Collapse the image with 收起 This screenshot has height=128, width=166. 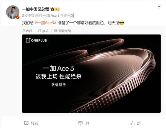click(27, 31)
